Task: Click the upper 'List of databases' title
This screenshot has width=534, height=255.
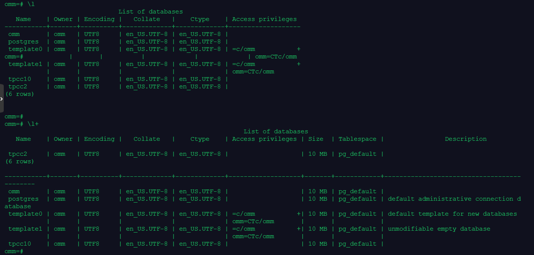Action: (150, 12)
